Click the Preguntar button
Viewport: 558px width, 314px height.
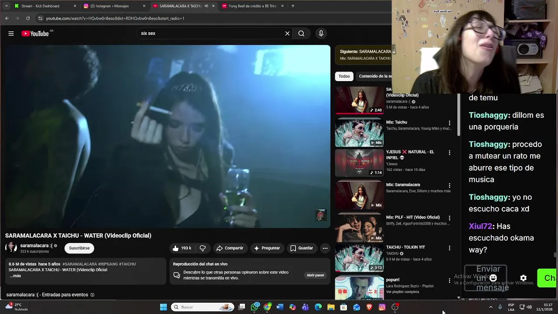266,248
